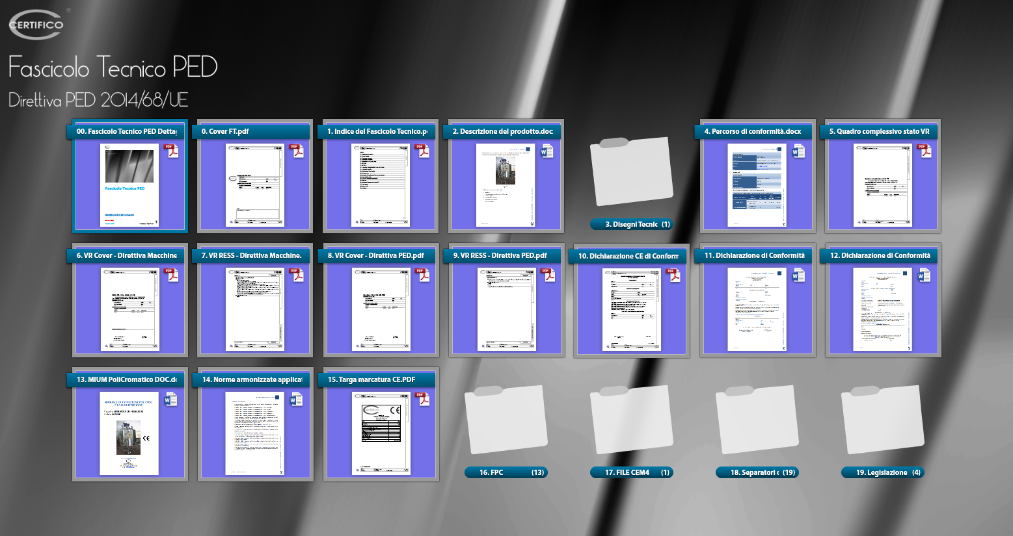This screenshot has height=536, width=1013.
Task: Open 10. Dichiarazione CE di Conformità thumbnail
Action: point(631,310)
